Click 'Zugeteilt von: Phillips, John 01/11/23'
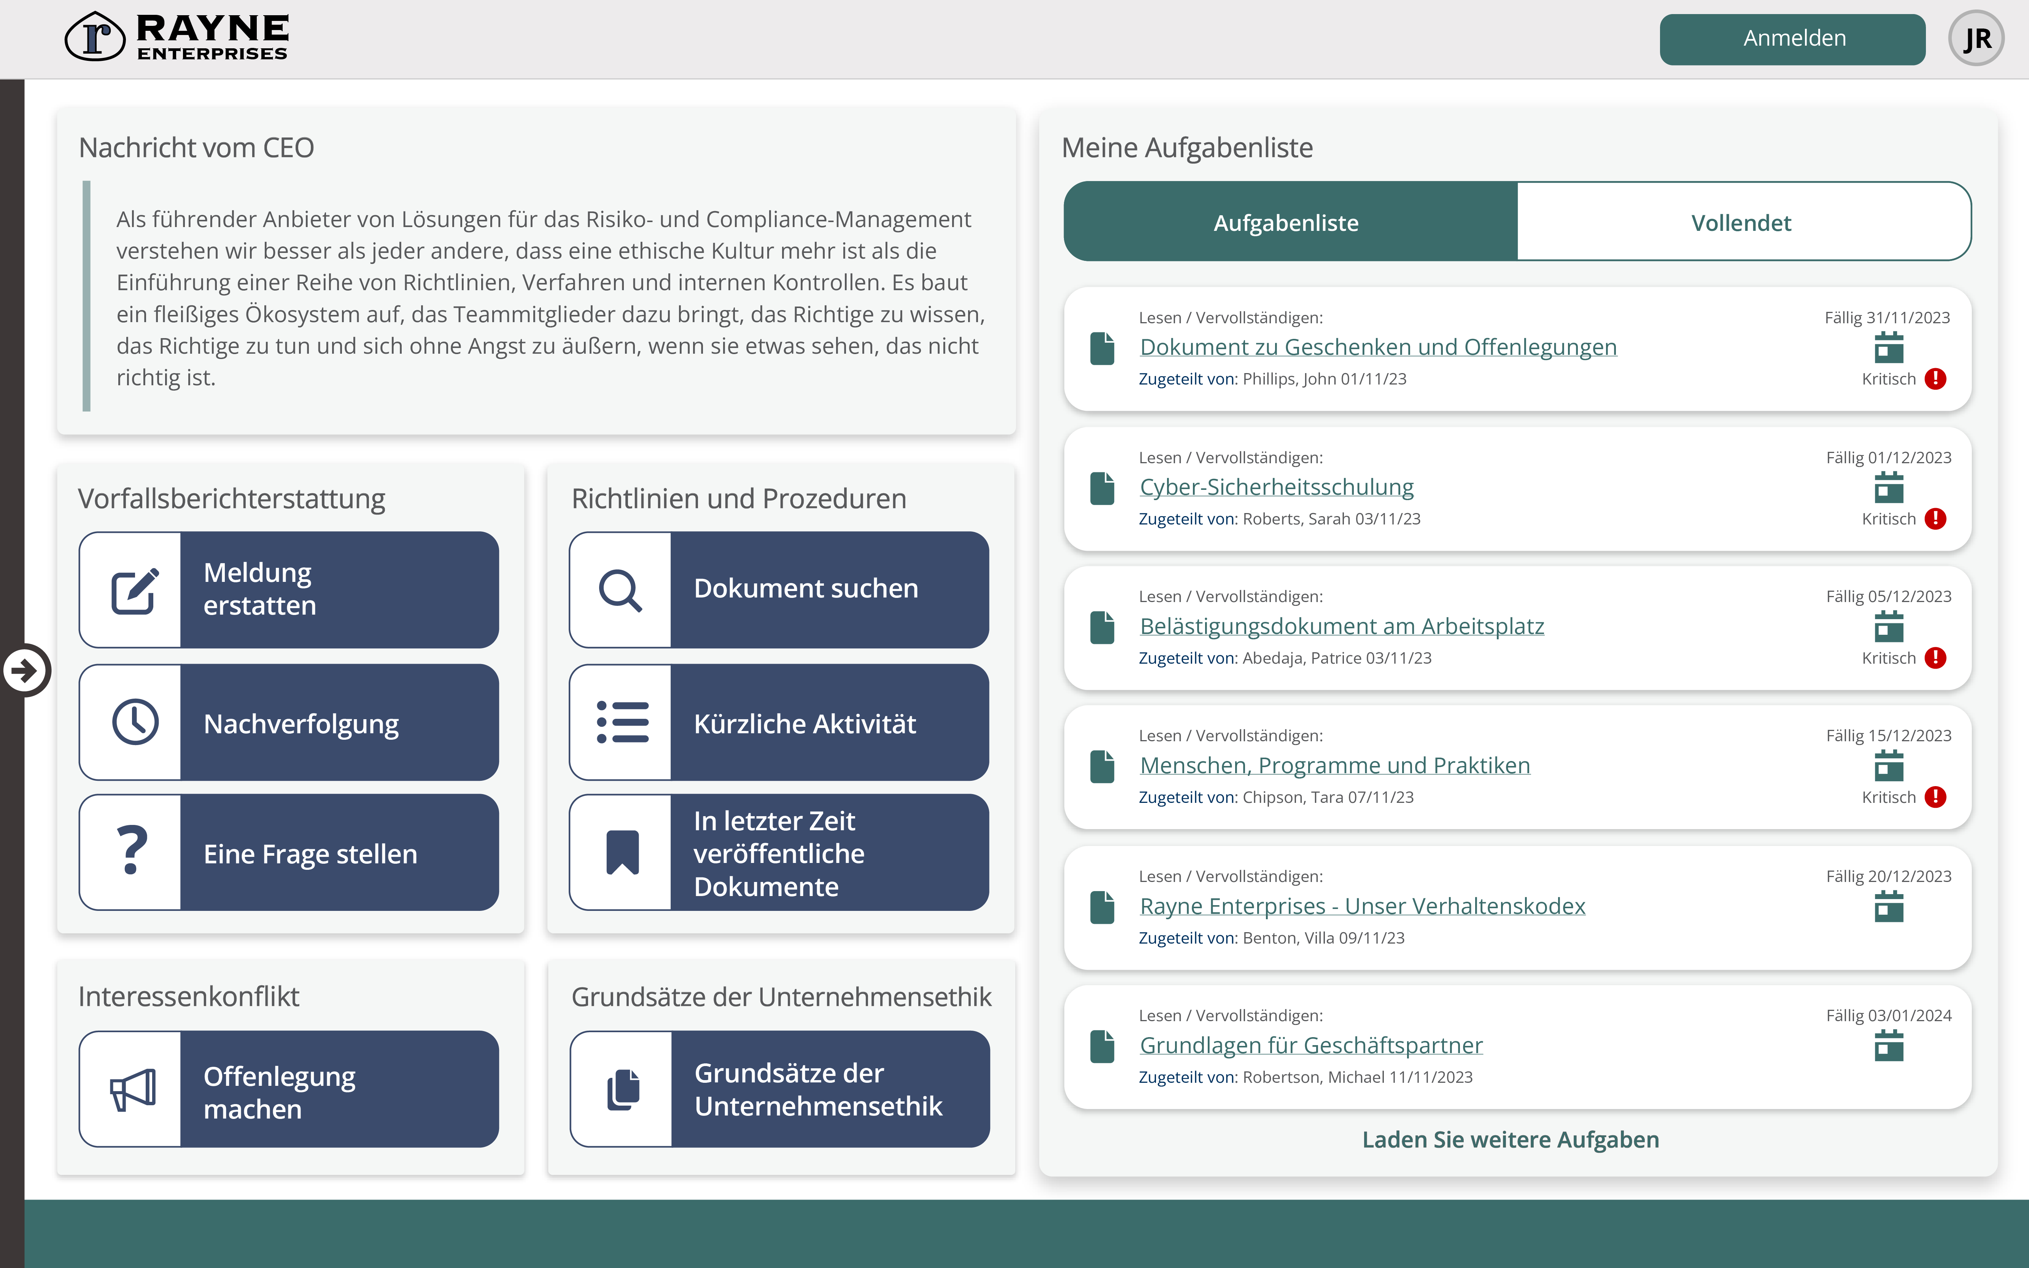Viewport: 2029px width, 1268px height. tap(1272, 379)
